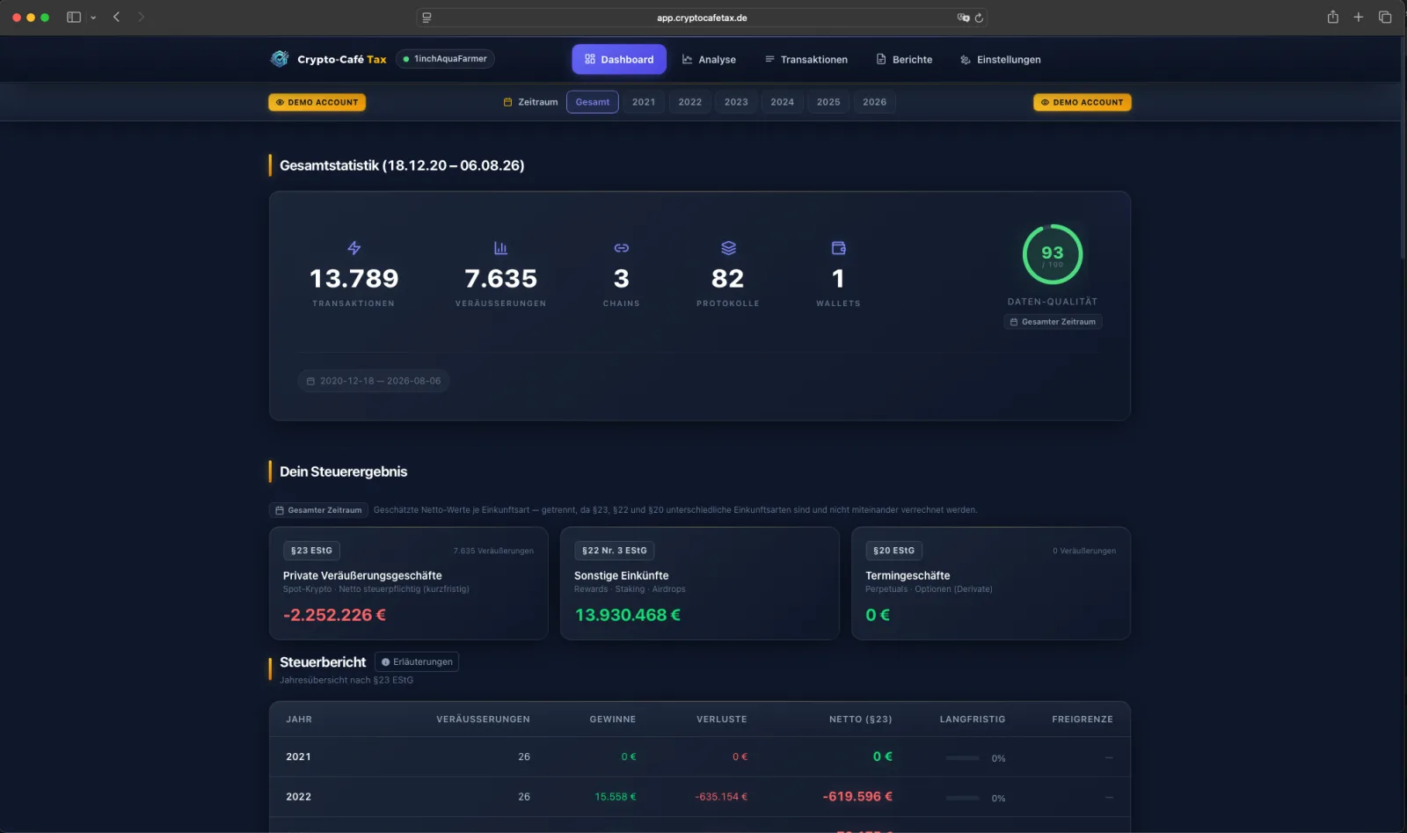Filter to year 2024
Viewport: 1407px width, 833px height.
pos(783,102)
